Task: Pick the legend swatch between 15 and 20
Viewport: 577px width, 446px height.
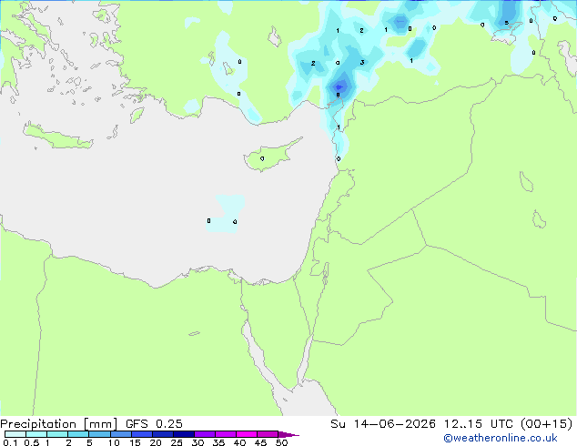Action: pos(142,434)
